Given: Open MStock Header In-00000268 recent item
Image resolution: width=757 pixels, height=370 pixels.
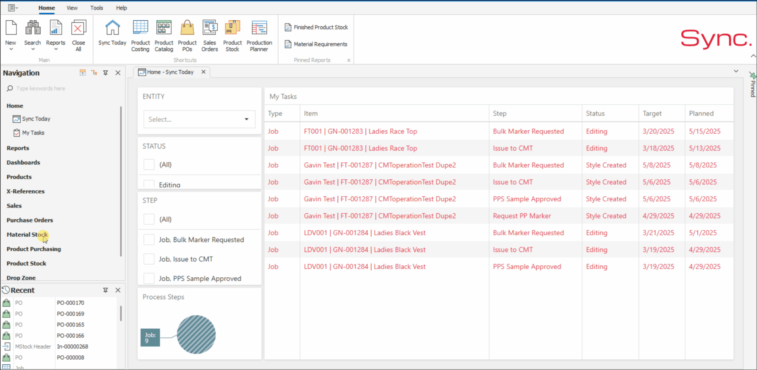Looking at the screenshot, I should pyautogui.click(x=60, y=347).
